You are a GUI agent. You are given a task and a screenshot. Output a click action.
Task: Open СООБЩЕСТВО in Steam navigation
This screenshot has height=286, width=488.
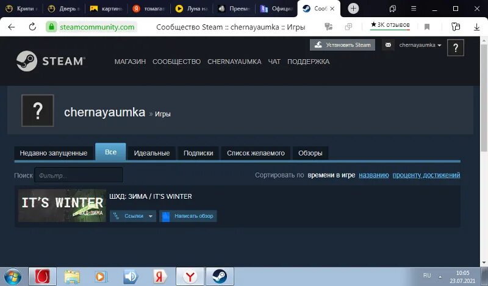pyautogui.click(x=176, y=62)
